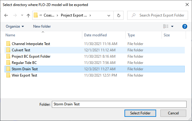
Task: Sort by Date modified column header
Action: 95,35
